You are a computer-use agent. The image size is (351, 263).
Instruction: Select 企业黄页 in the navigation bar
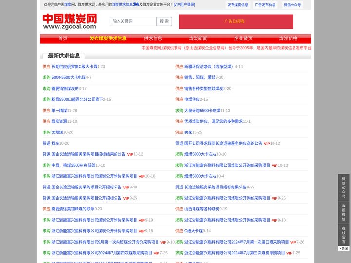[243, 38]
